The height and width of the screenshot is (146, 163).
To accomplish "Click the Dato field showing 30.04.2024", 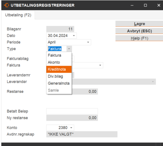I will [62, 36].
